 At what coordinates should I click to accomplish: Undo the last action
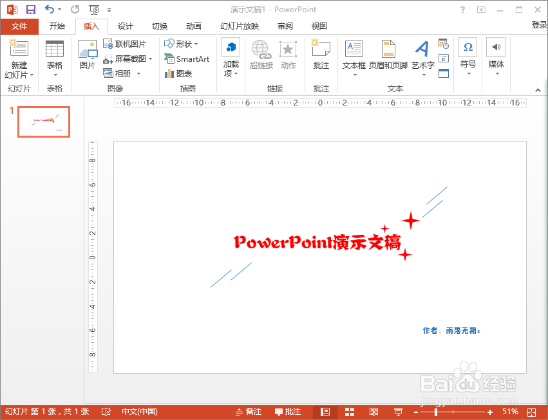pos(50,10)
